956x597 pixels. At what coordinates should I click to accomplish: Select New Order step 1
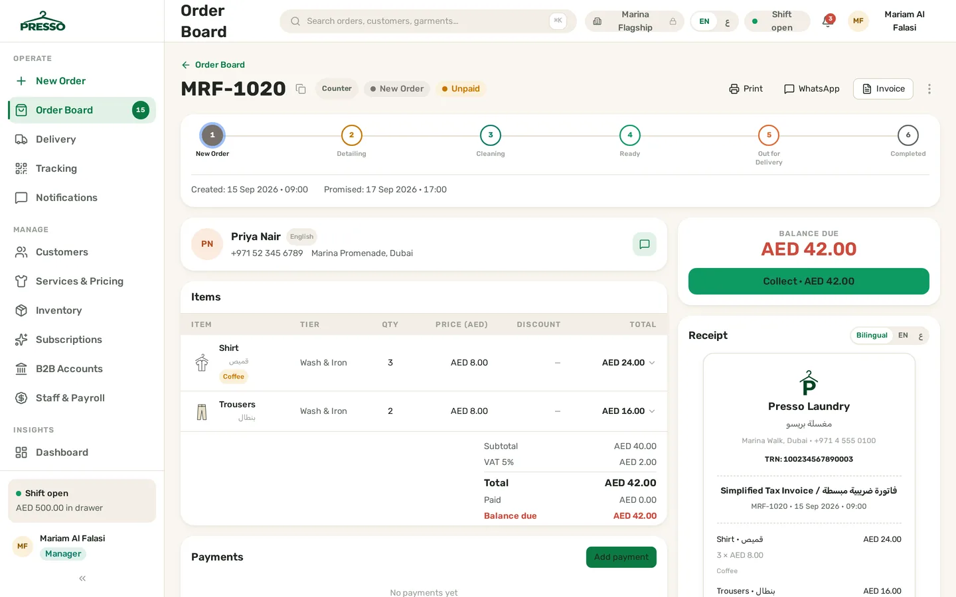point(212,135)
